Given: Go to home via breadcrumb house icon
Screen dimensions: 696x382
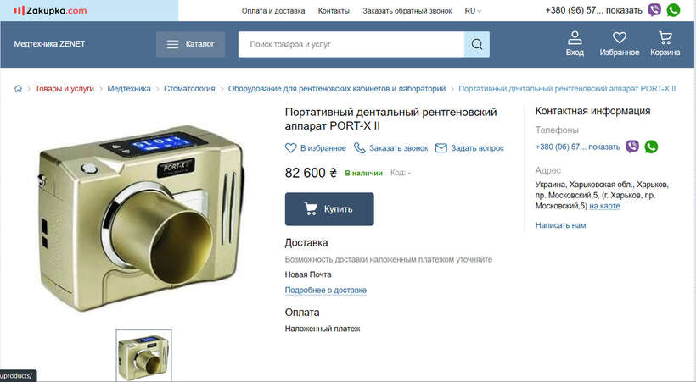Looking at the screenshot, I should click(x=18, y=89).
